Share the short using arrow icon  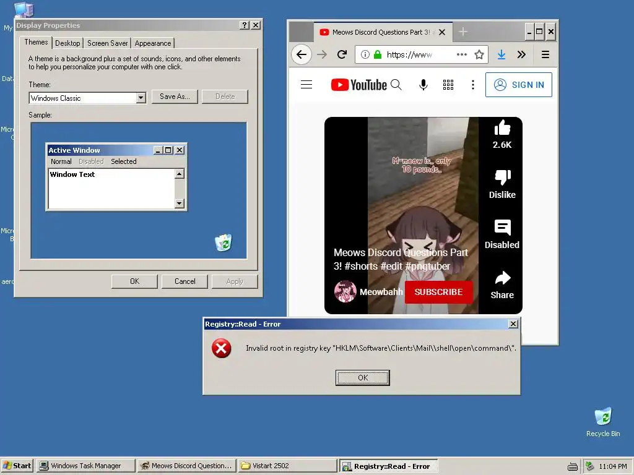click(503, 278)
